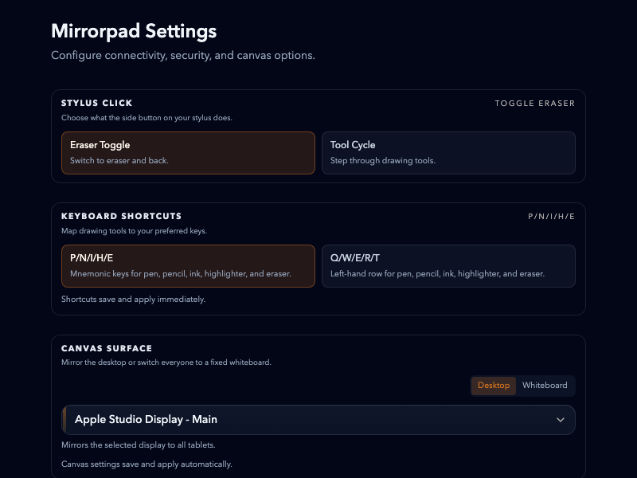The image size is (637, 478).
Task: Click the P/N/I/H/E indicator in panel header
Action: 552,216
